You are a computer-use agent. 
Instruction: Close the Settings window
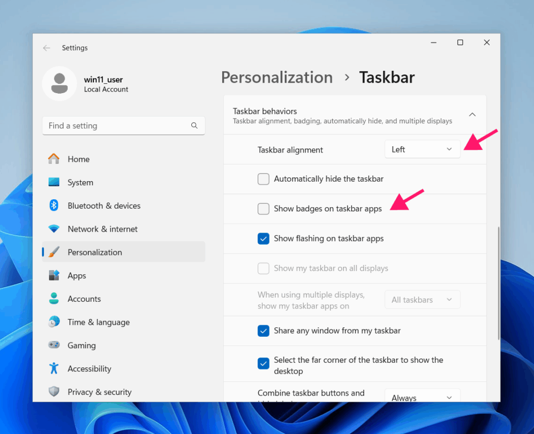(x=487, y=43)
